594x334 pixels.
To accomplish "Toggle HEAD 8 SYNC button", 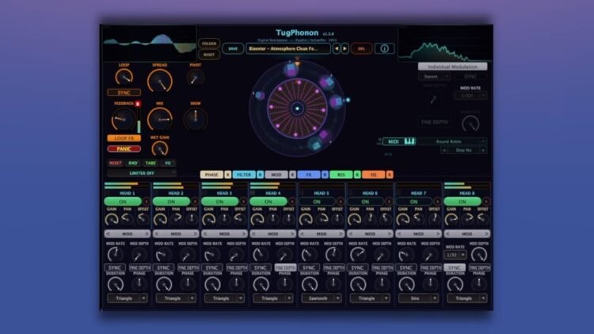I will [455, 268].
